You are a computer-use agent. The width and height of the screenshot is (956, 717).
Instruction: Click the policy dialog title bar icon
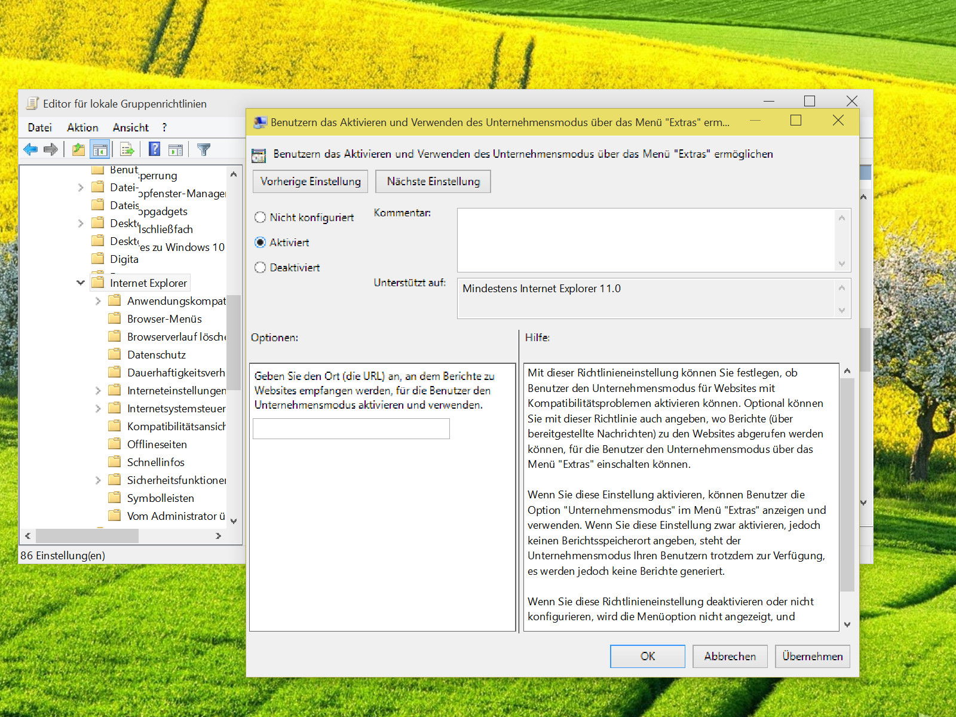(x=260, y=122)
